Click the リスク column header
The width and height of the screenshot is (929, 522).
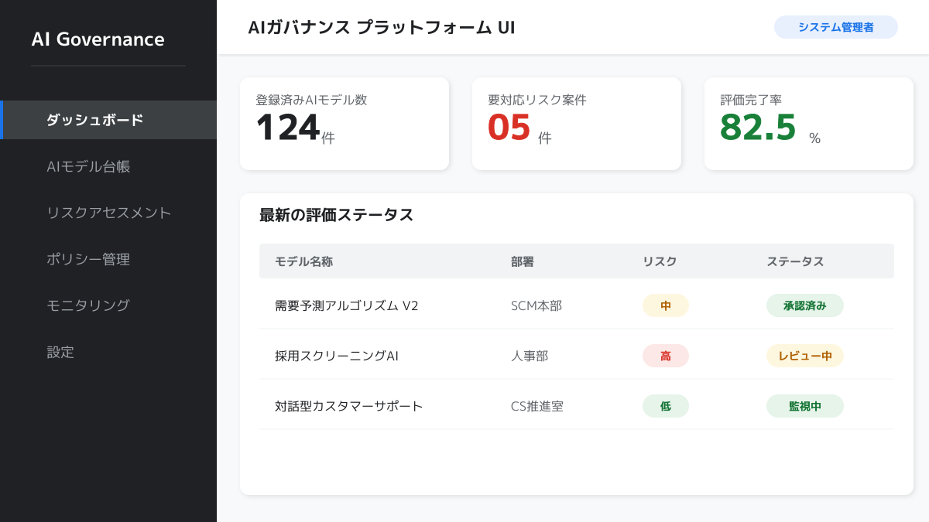(x=660, y=261)
